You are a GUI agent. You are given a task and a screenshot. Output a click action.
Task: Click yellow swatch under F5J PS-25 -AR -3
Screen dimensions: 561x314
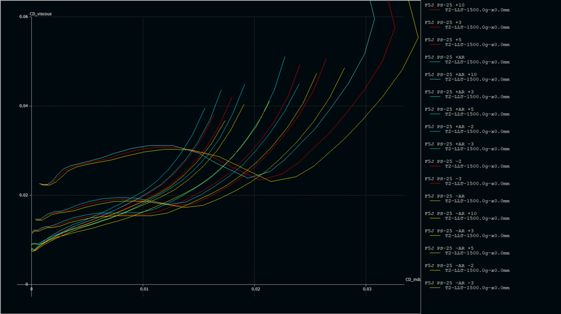(x=434, y=288)
